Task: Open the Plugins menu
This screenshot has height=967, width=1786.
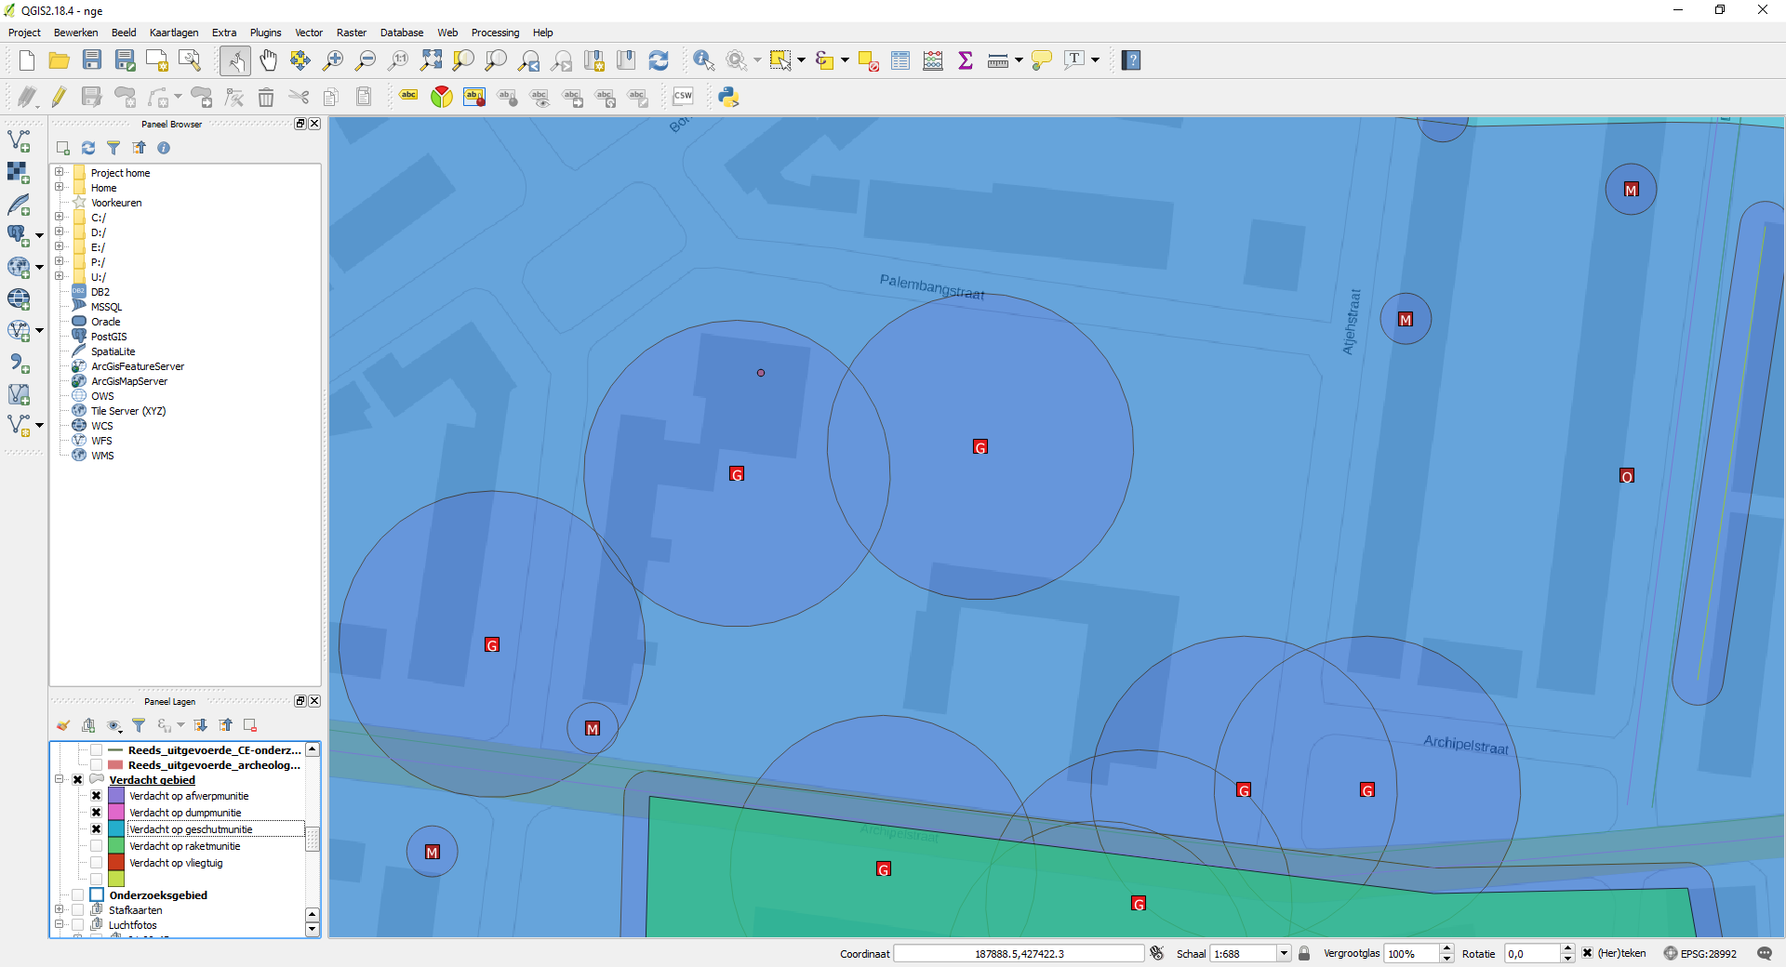Action: [x=265, y=33]
